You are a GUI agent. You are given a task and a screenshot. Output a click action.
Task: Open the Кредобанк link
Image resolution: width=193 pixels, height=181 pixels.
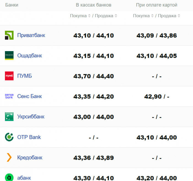[x=30, y=158]
